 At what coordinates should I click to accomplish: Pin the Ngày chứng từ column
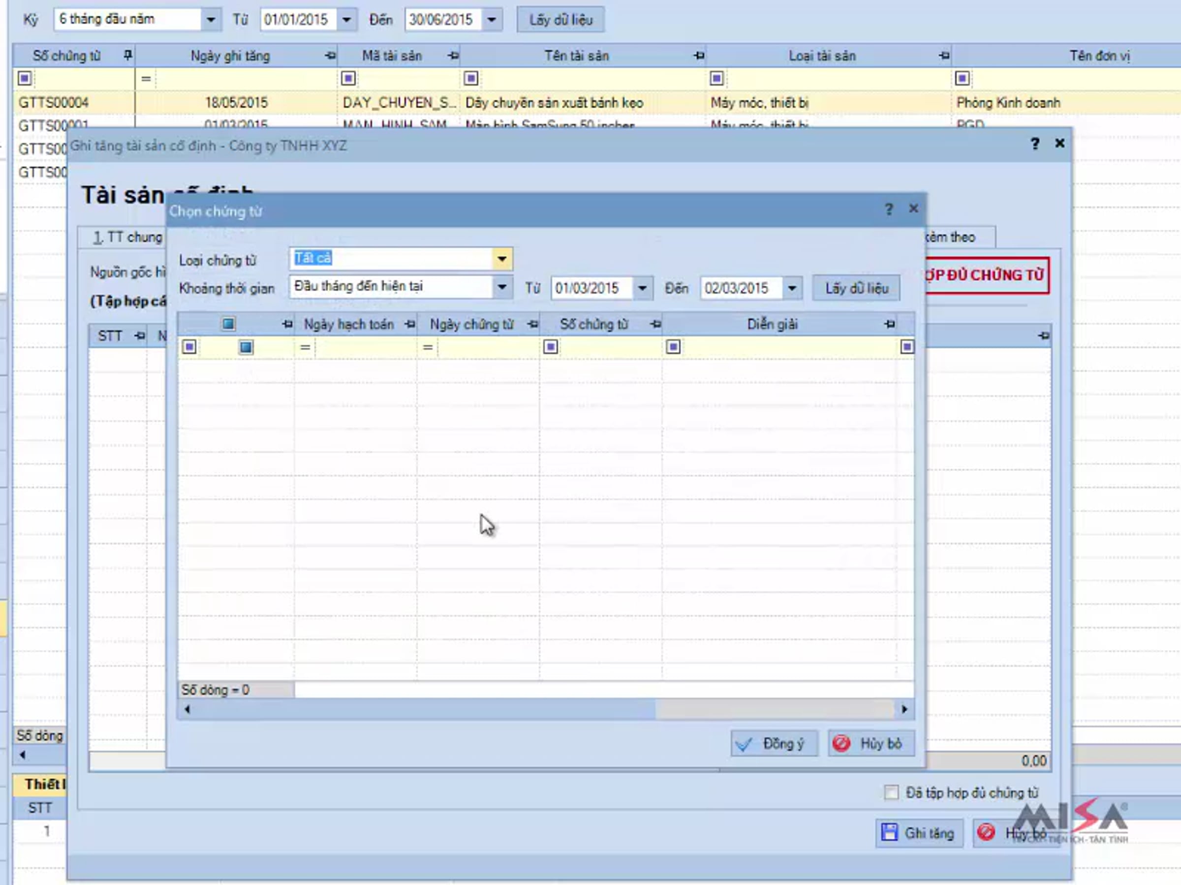tap(533, 324)
